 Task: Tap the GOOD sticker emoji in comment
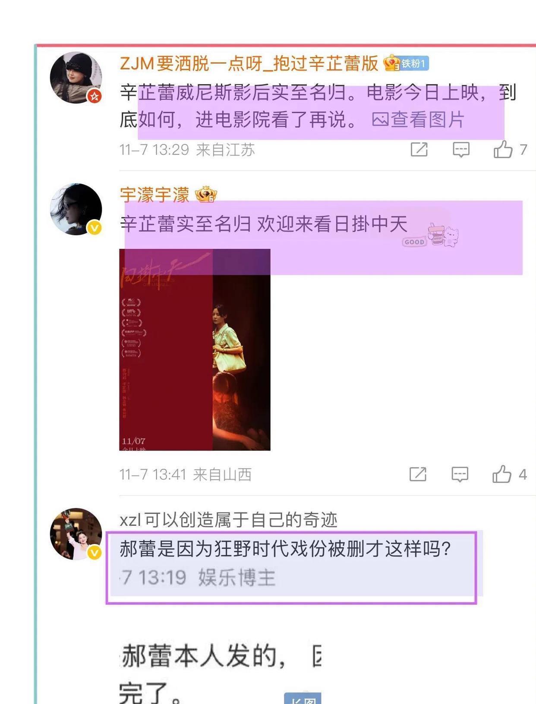430,236
